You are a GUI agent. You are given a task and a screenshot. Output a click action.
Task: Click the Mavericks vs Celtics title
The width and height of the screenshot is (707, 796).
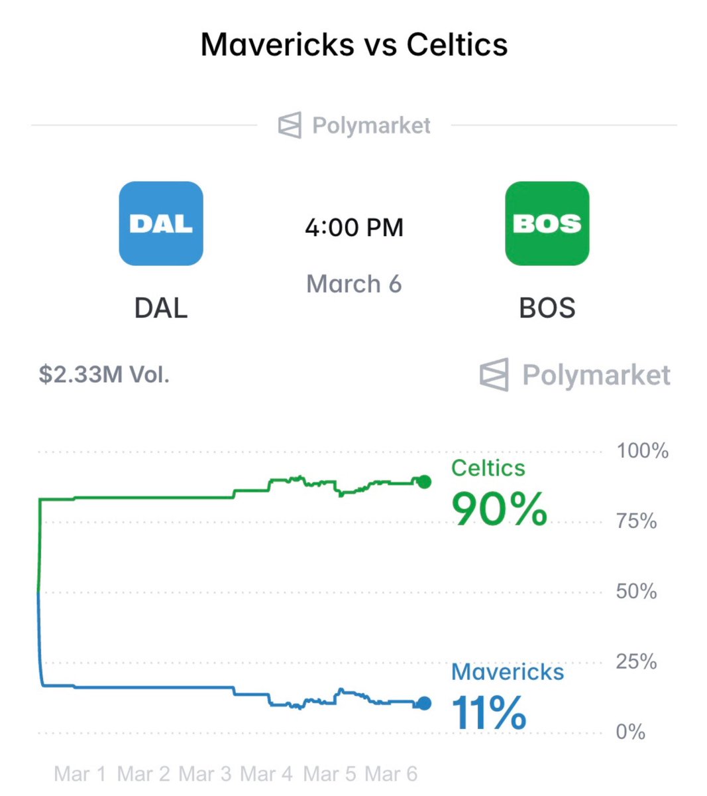(x=354, y=45)
